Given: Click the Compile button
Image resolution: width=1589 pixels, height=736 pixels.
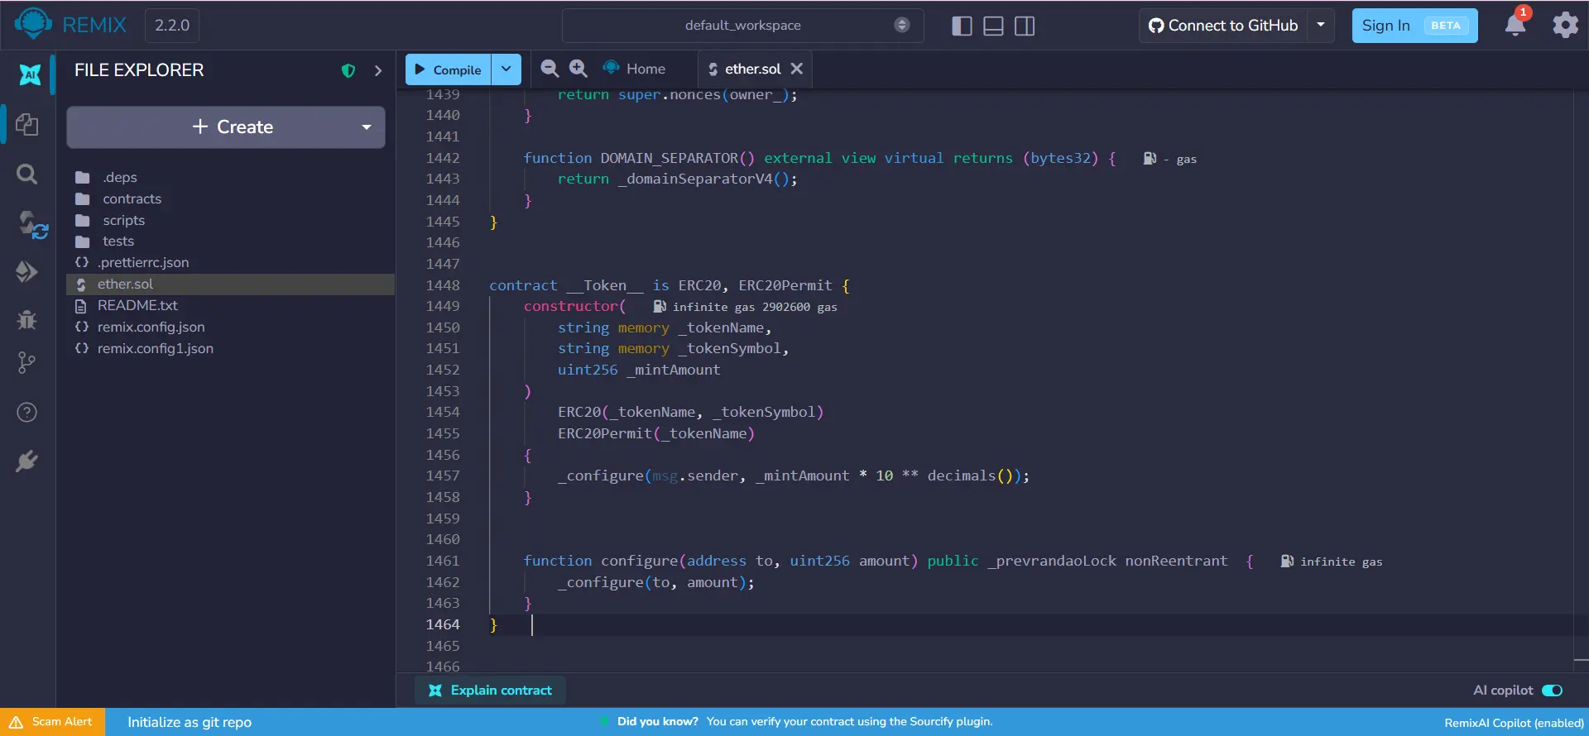Looking at the screenshot, I should tap(449, 69).
